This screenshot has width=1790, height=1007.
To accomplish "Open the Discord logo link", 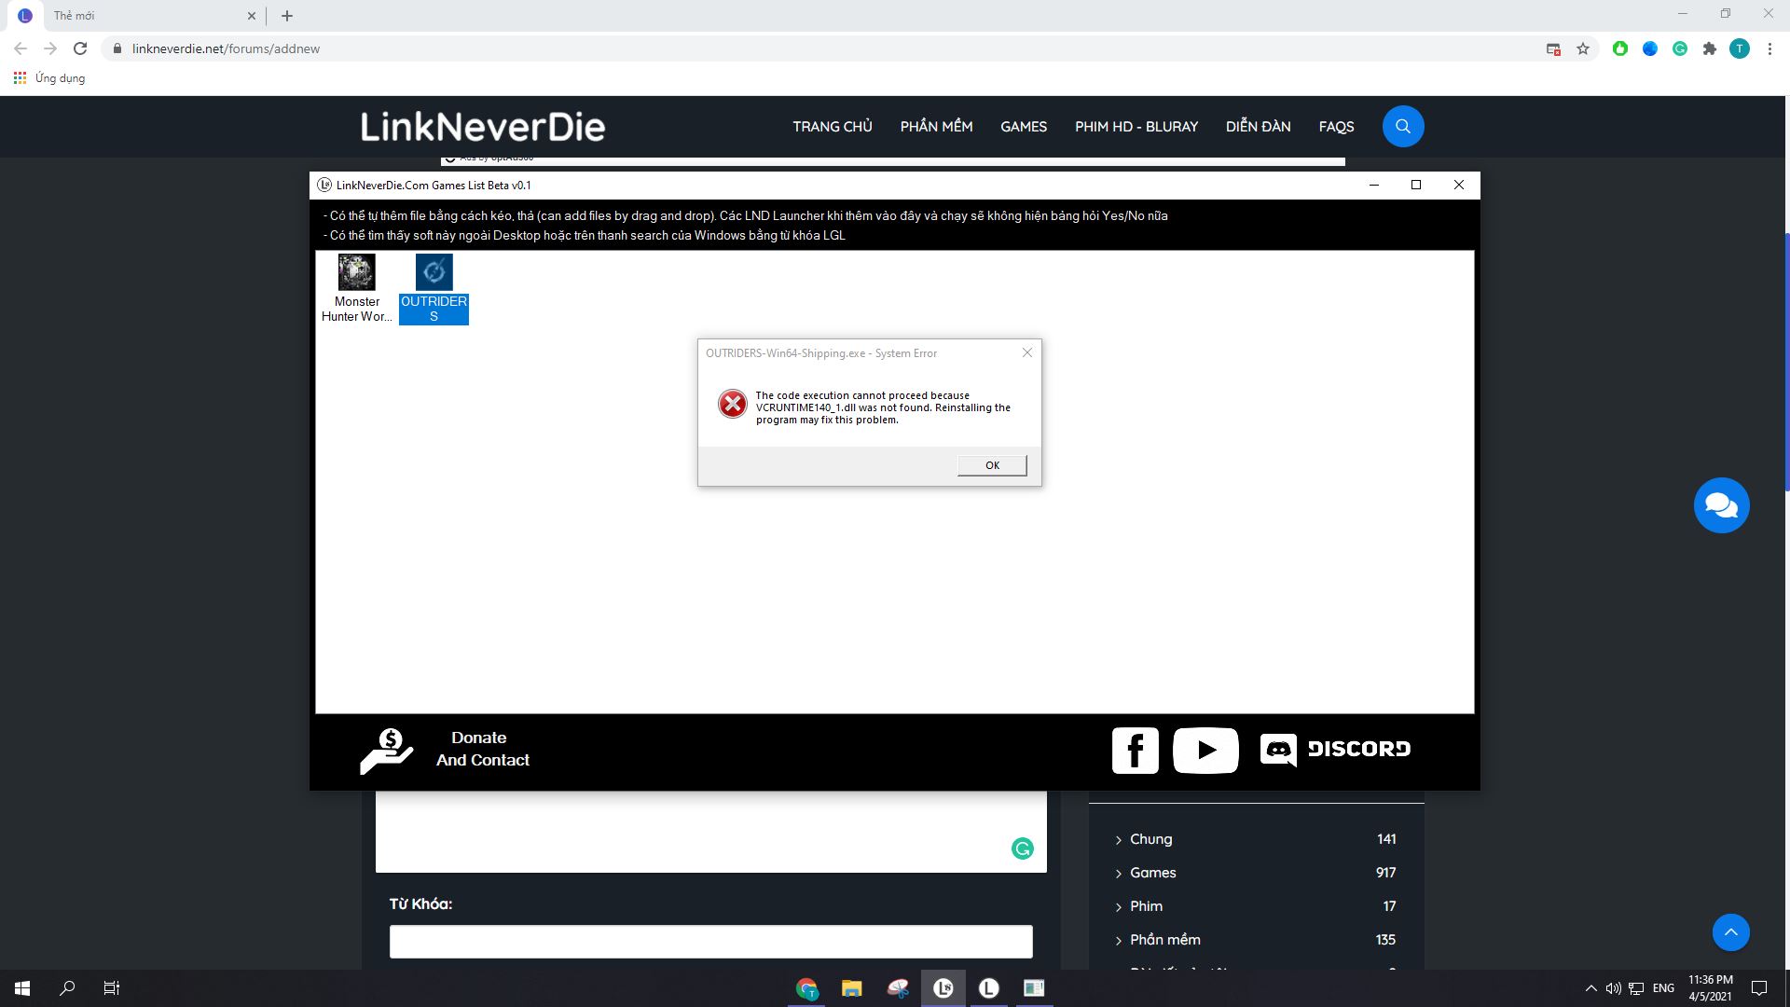I will coord(1334,750).
